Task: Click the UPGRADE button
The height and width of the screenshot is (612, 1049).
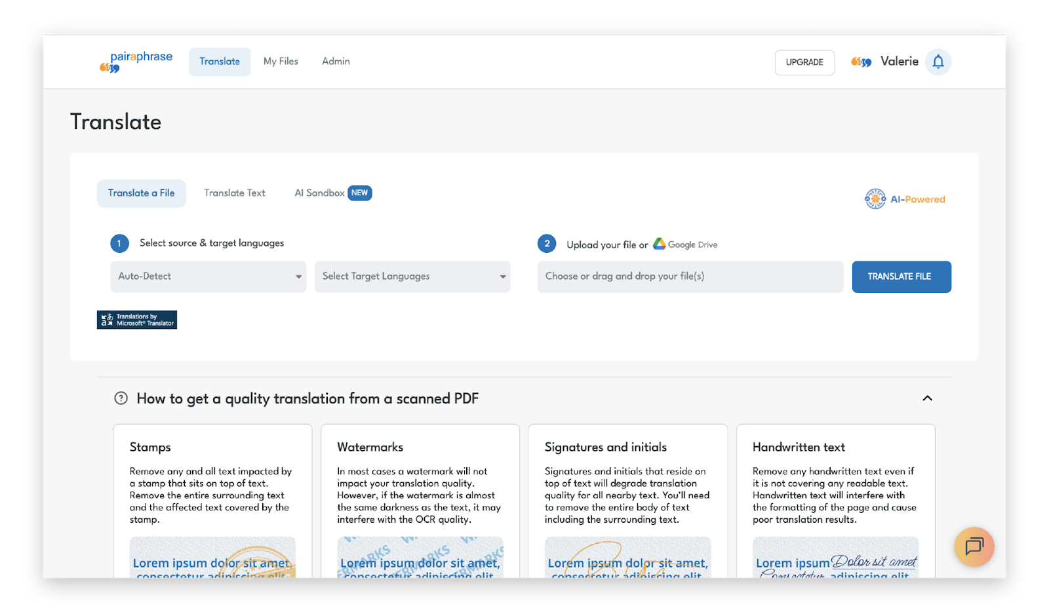Action: pyautogui.click(x=804, y=62)
